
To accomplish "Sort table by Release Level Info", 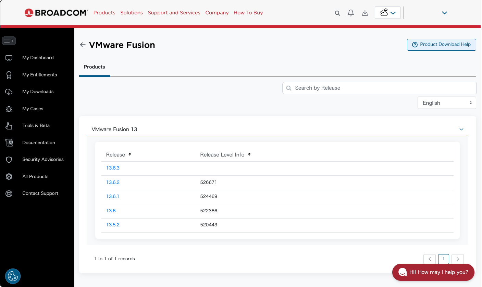I will click(x=249, y=154).
